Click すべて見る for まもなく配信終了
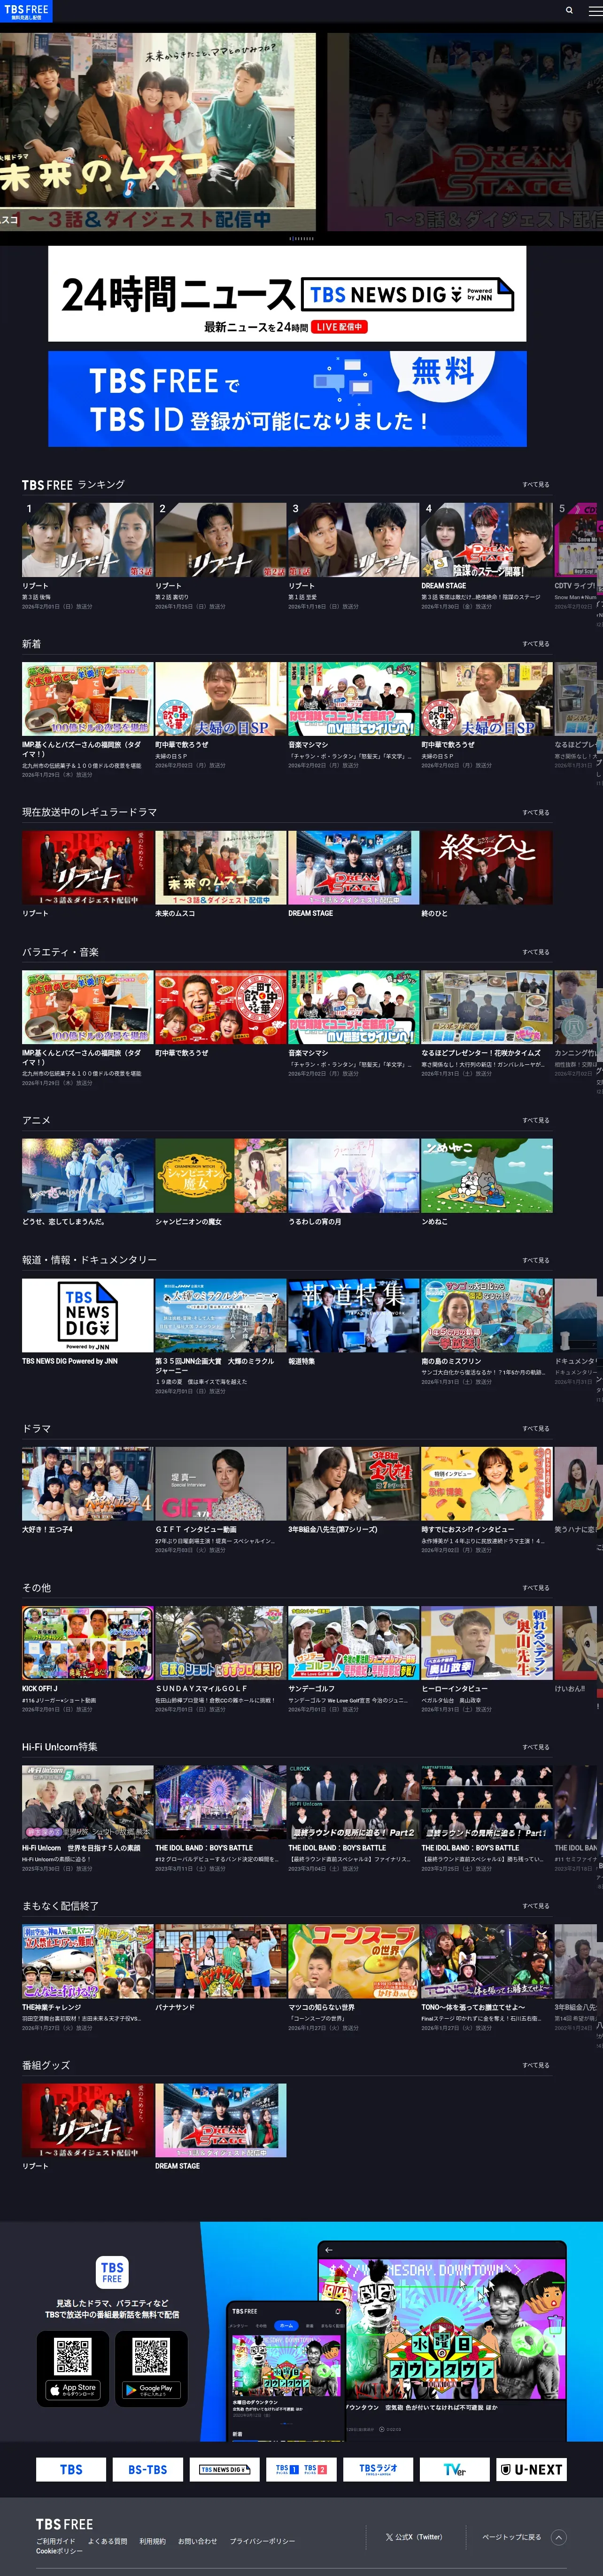 535,1906
